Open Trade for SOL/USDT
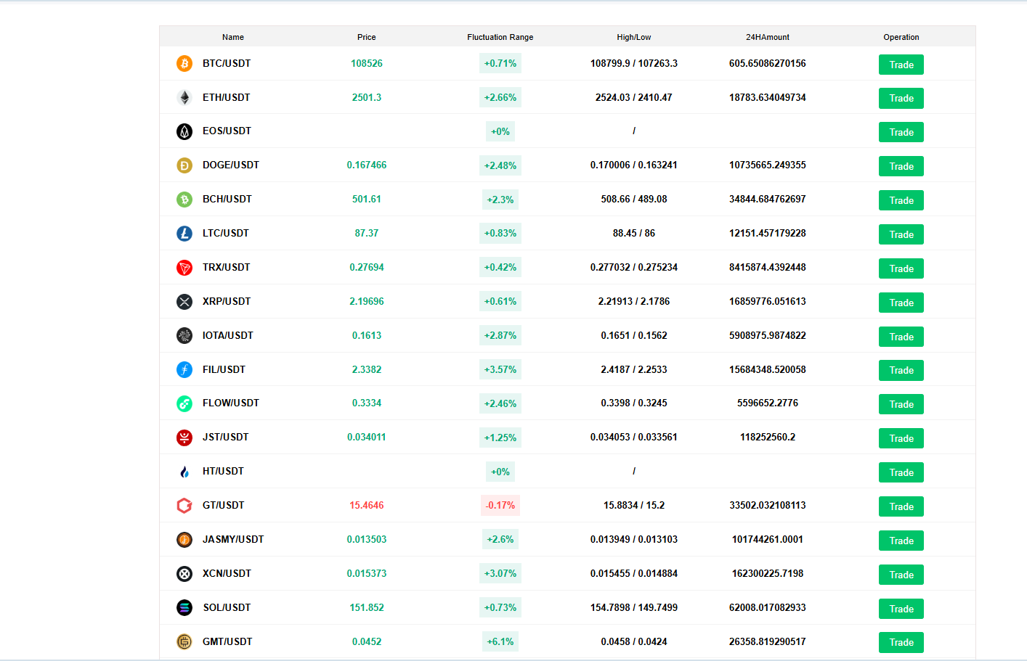This screenshot has height=661, width=1027. pos(901,609)
